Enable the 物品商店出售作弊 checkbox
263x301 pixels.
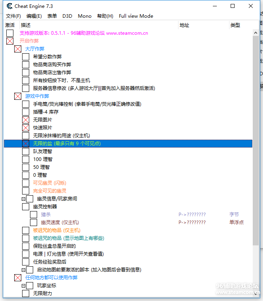pos(26,73)
